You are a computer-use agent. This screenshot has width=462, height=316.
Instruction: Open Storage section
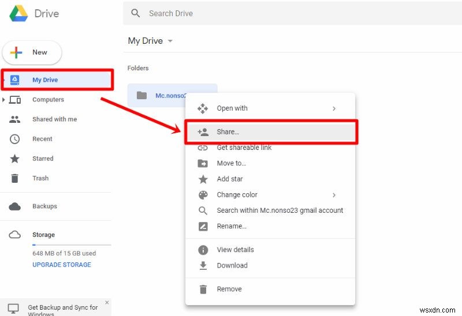click(x=43, y=235)
